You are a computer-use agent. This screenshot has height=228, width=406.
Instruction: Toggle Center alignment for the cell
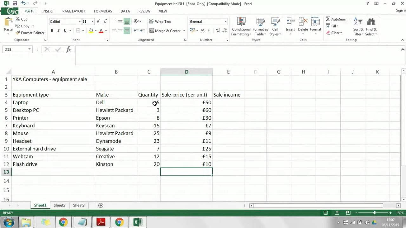tap(120, 31)
